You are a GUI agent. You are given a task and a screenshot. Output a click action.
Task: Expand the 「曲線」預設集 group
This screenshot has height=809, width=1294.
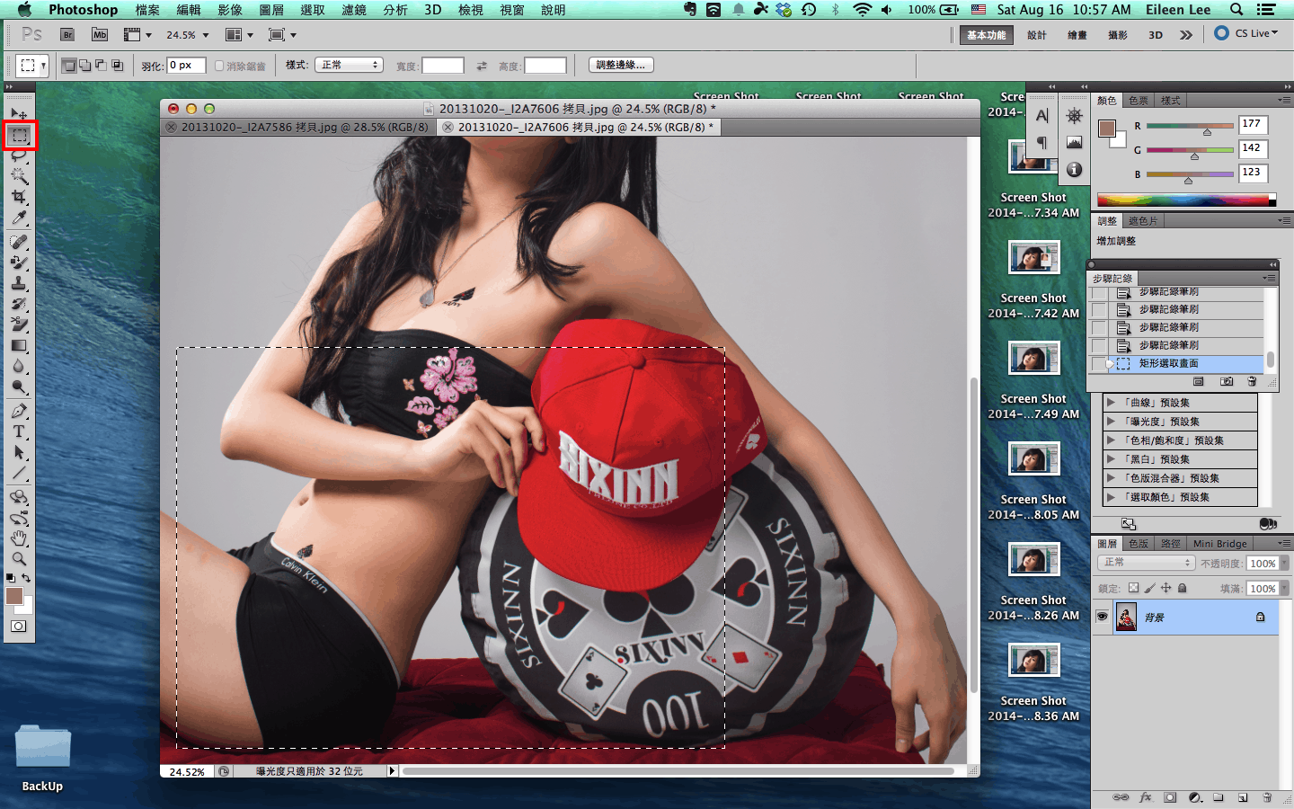1112,403
